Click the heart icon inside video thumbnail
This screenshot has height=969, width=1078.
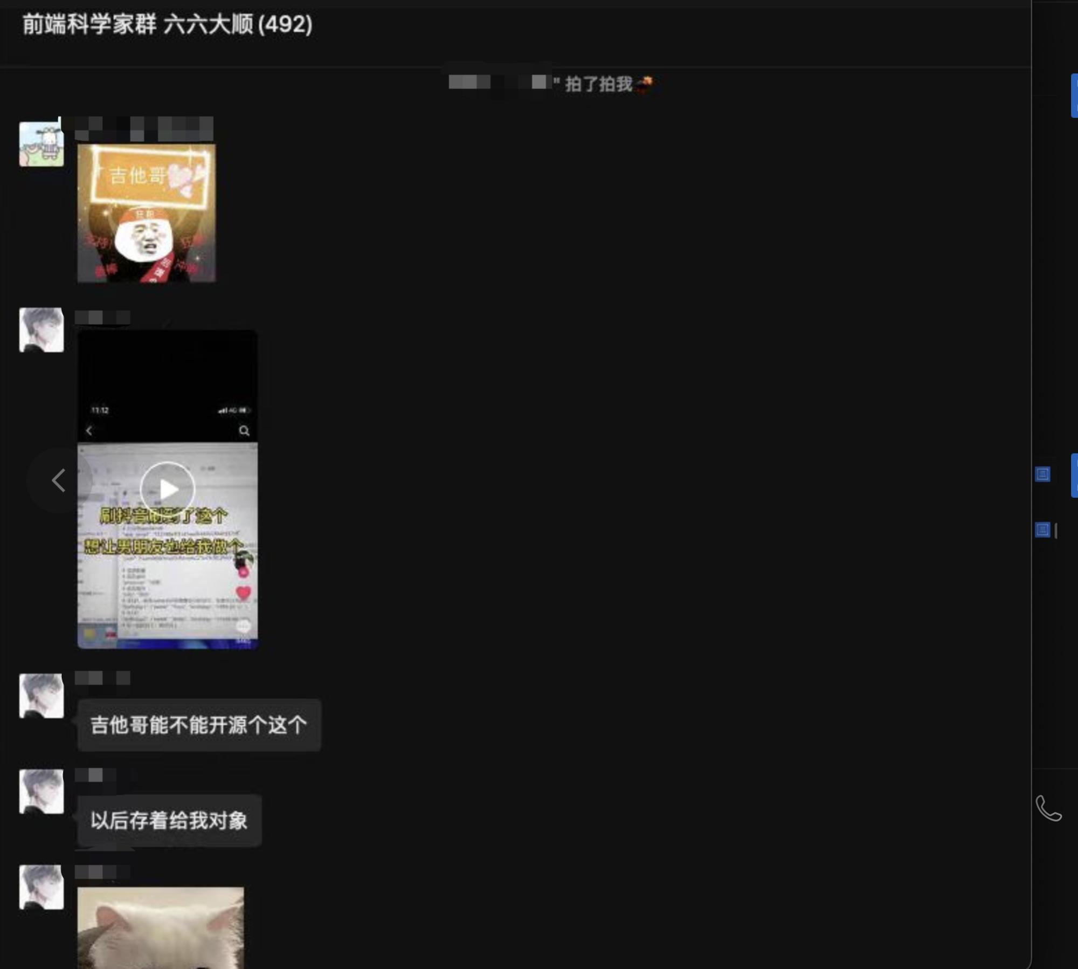pyautogui.click(x=244, y=592)
